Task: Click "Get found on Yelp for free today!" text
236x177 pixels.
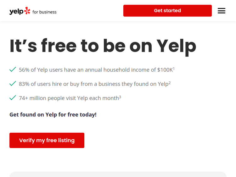Action: coord(53,114)
